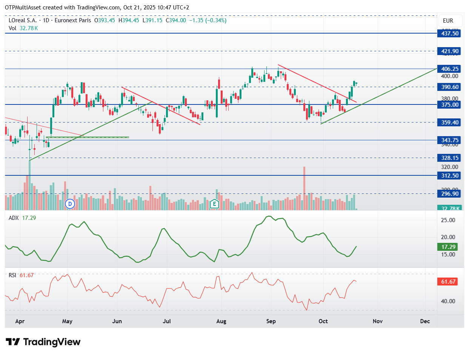
Task: Select the 296.90 price level label
Action: (x=450, y=193)
